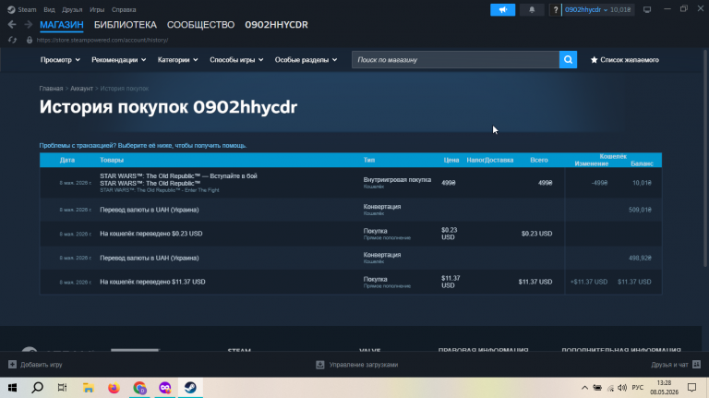Click the question mark help icon
This screenshot has height=398, width=709.
(x=555, y=10)
